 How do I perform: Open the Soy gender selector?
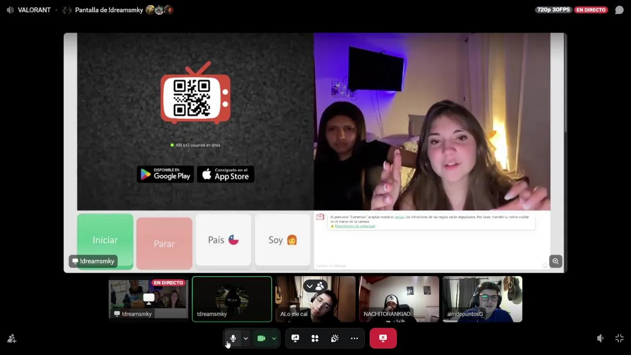point(282,240)
